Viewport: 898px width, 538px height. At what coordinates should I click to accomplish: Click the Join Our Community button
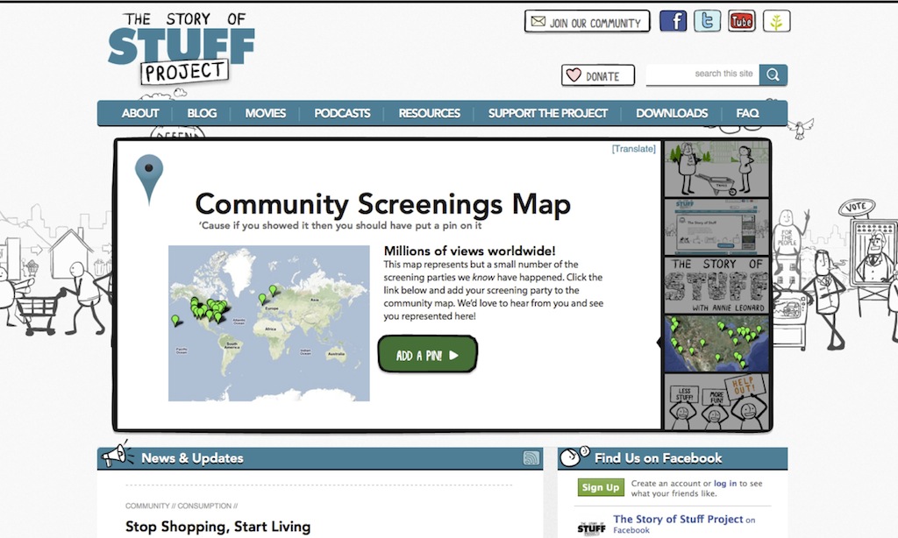(587, 22)
